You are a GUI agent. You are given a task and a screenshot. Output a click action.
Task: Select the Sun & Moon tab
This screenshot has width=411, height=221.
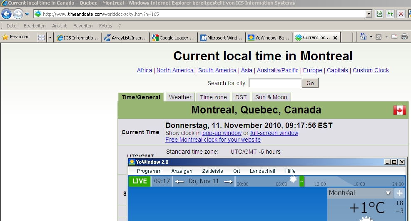271,97
